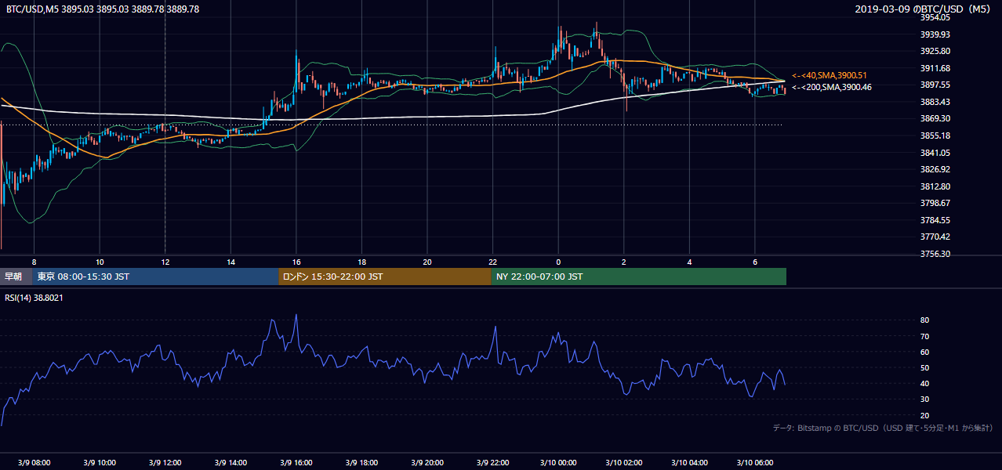The width and height of the screenshot is (1002, 470).
Task: Click the 早朝 session block
Action: click(16, 277)
